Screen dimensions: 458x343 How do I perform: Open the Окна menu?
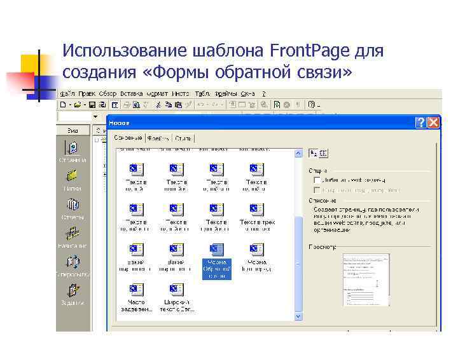click(x=247, y=93)
